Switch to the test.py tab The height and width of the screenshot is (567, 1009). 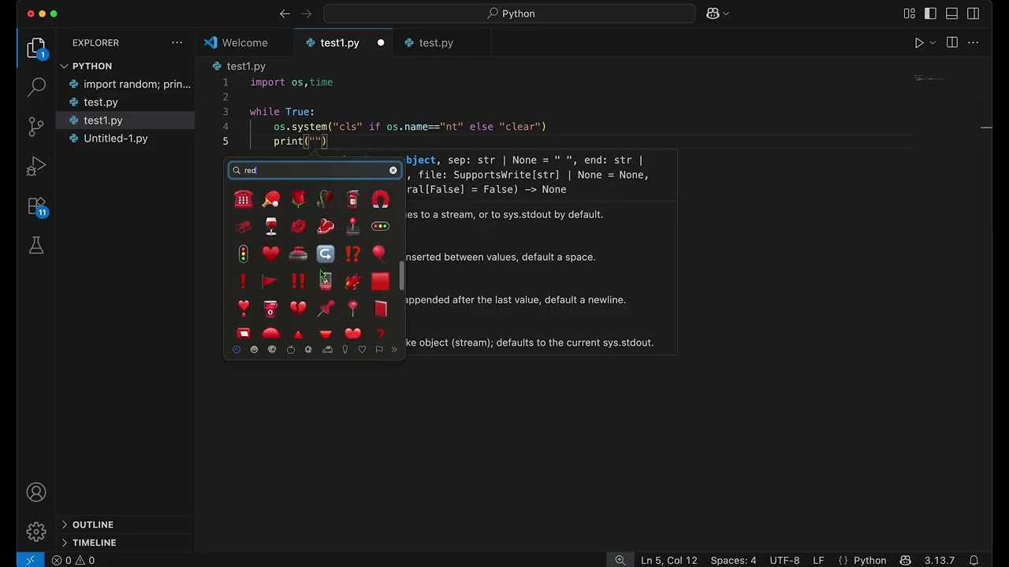coord(435,43)
